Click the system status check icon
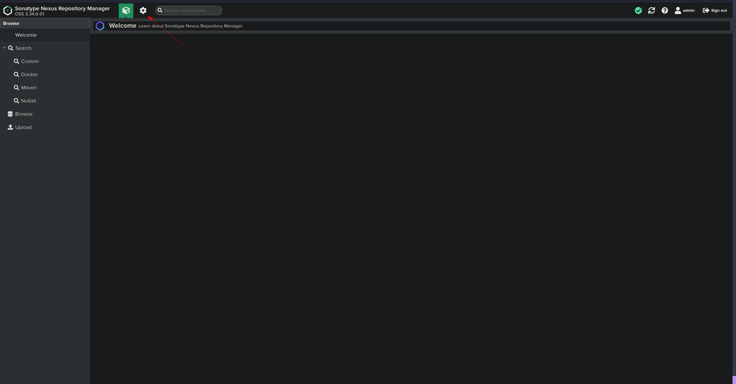The height and width of the screenshot is (384, 736). [x=638, y=10]
